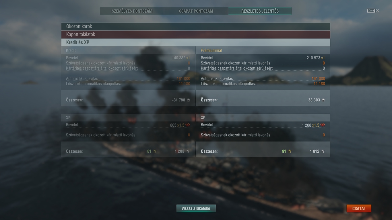This screenshot has height=220, width=392.
Task: Click the credits icon next to -31 798
Action: pos(188,100)
